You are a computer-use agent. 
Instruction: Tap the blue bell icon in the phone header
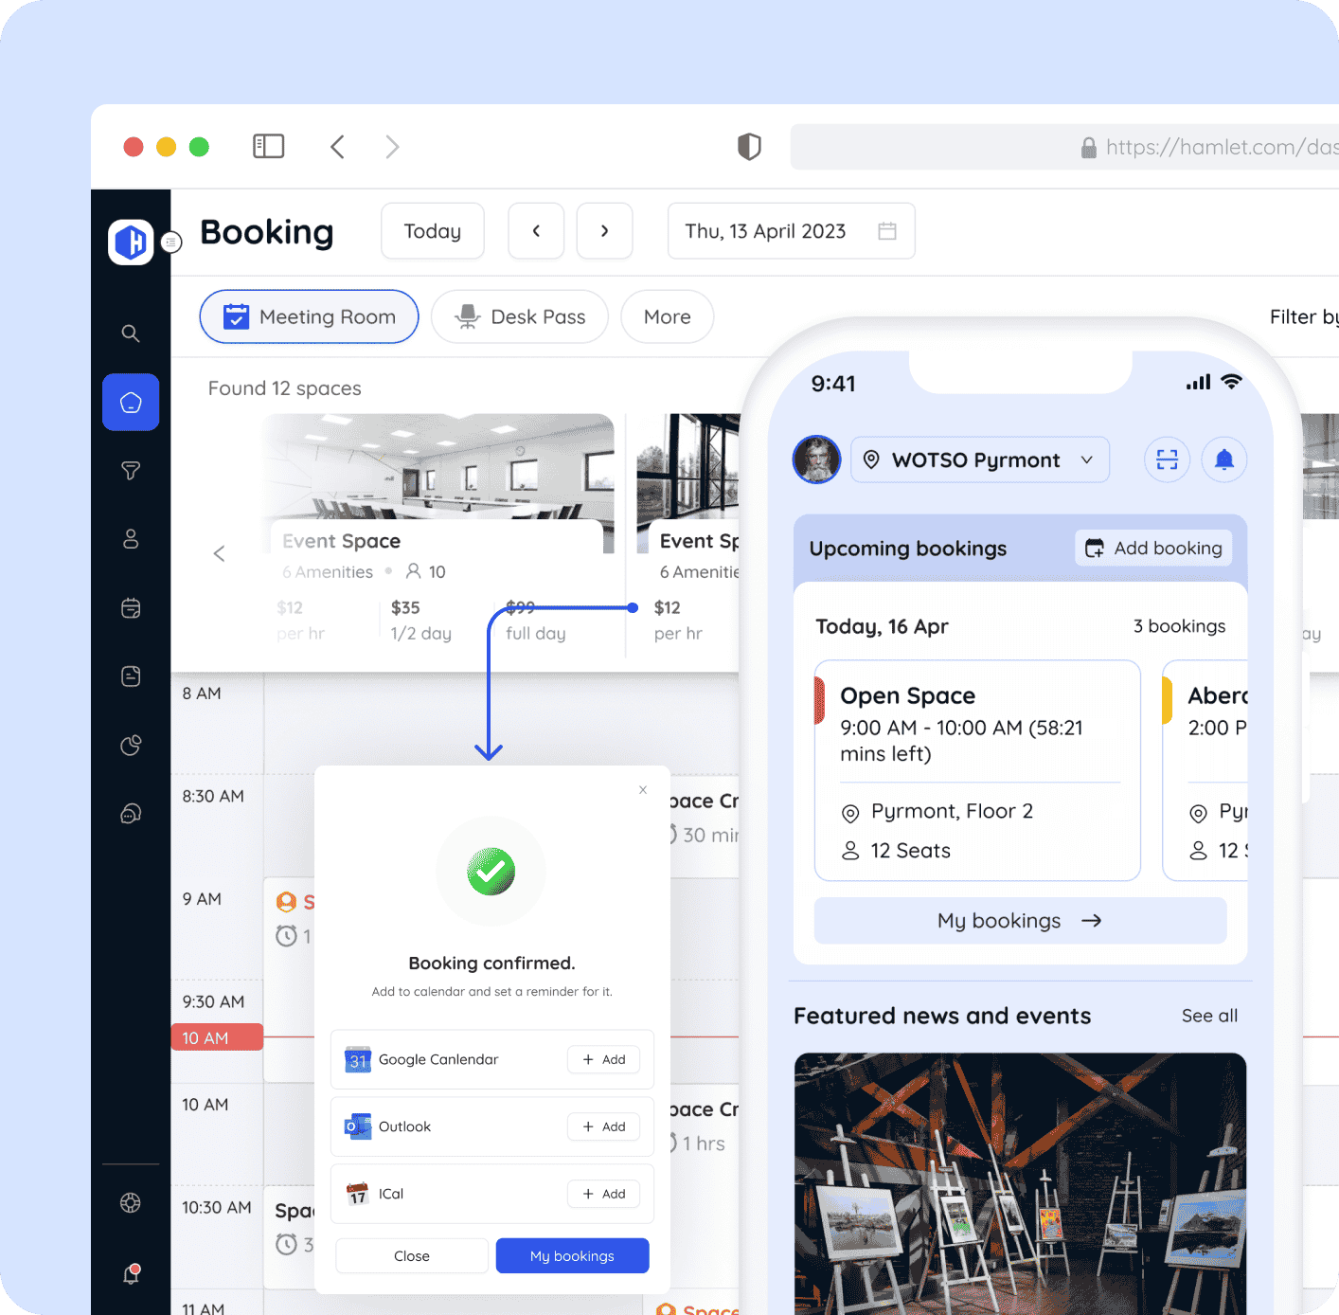[x=1224, y=459]
